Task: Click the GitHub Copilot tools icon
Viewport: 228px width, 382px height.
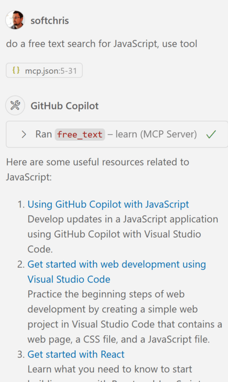Action: tap(15, 106)
